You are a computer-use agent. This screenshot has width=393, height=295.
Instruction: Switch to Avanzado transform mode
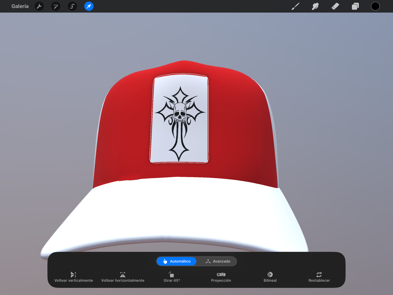(x=218, y=261)
